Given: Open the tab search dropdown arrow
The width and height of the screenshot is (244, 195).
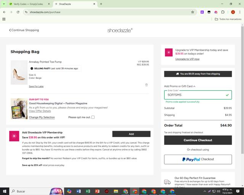Looking at the screenshot, I should pyautogui.click(x=4, y=4).
